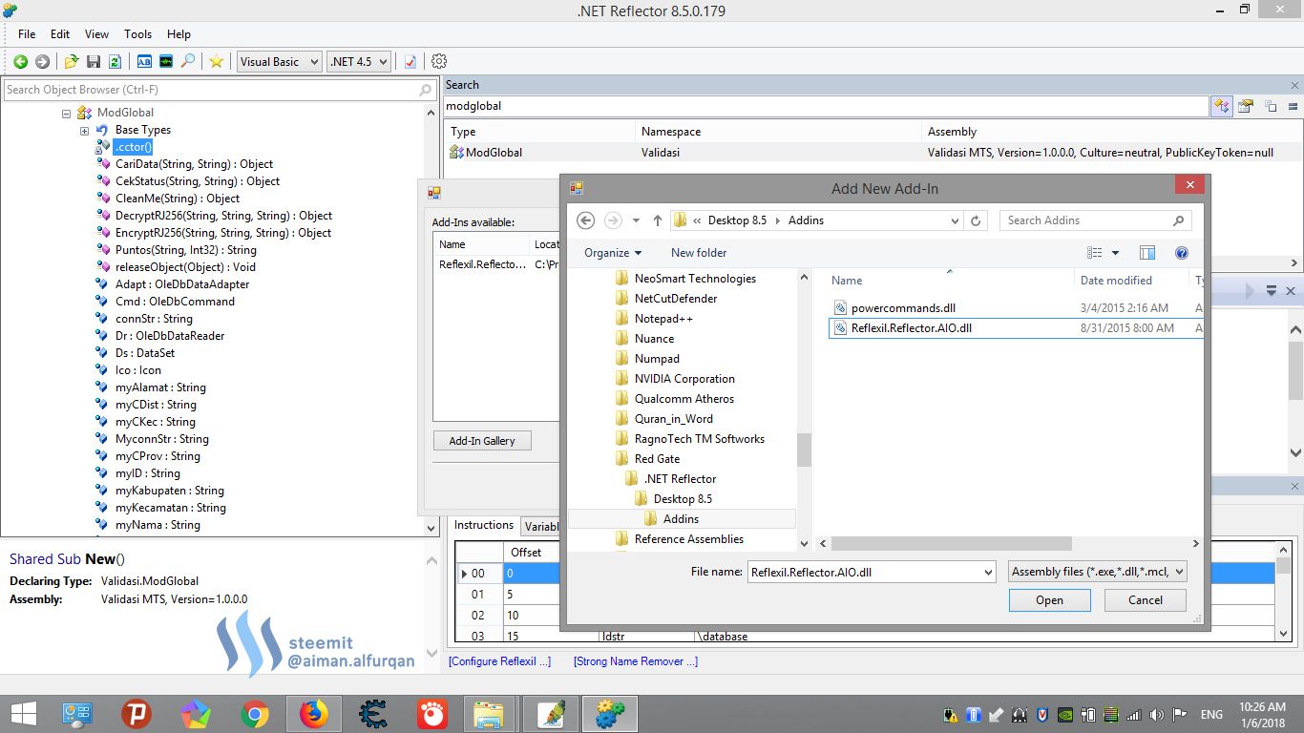Click ModGlobal row in Search results

871,153
